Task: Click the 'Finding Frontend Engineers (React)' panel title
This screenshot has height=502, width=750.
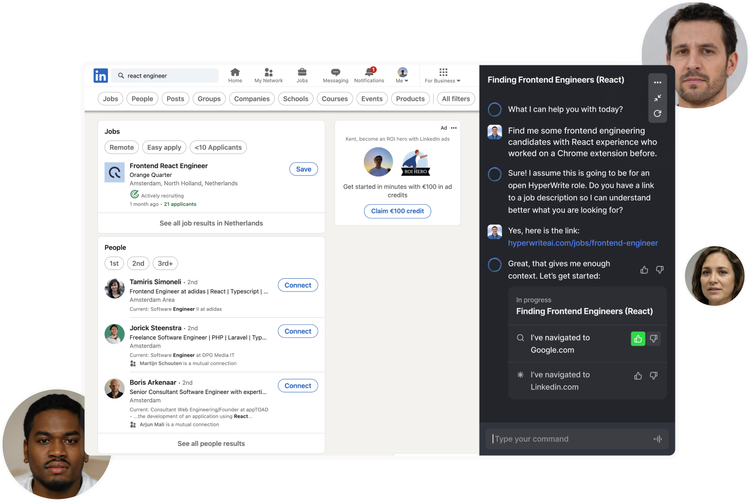Action: (x=556, y=80)
